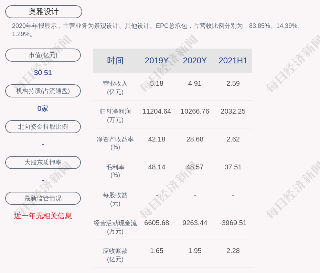Viewport: 320px width, 273px height.
Task: Click the red 近一年无相关信息 text
Action: tap(43, 216)
